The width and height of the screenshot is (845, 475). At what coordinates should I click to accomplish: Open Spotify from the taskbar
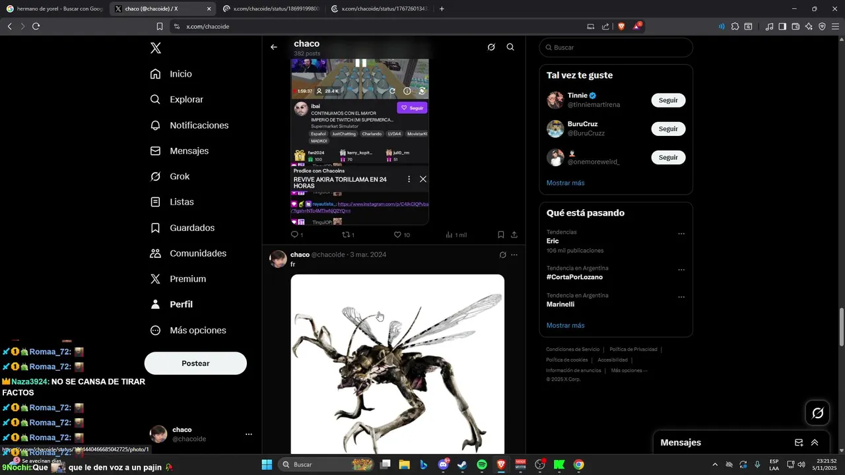[x=482, y=464]
